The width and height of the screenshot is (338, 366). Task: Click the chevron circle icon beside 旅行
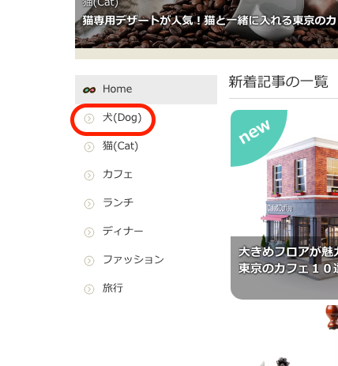click(x=89, y=289)
